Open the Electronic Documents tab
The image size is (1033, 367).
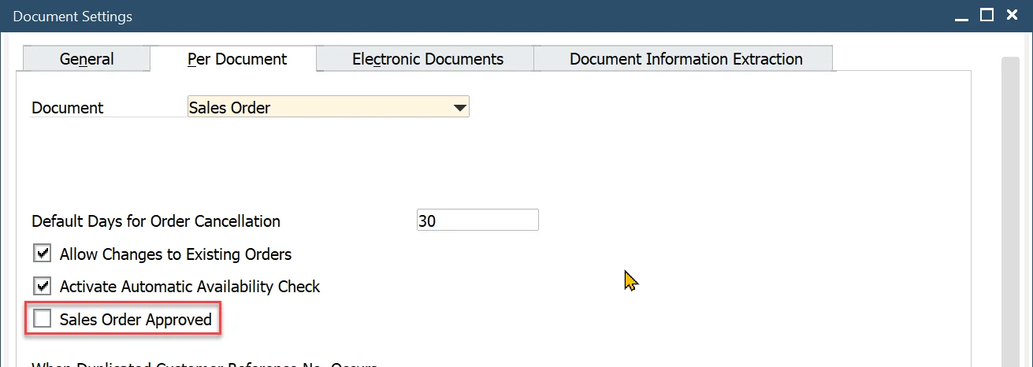tap(427, 59)
